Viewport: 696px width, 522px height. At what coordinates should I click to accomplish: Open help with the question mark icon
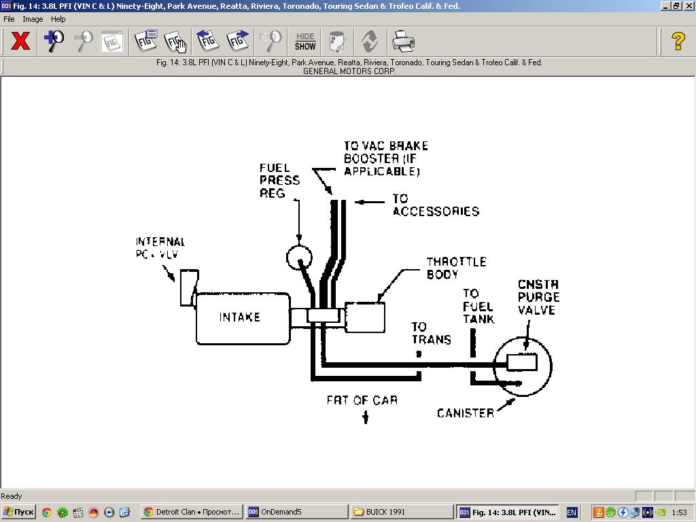pyautogui.click(x=678, y=41)
